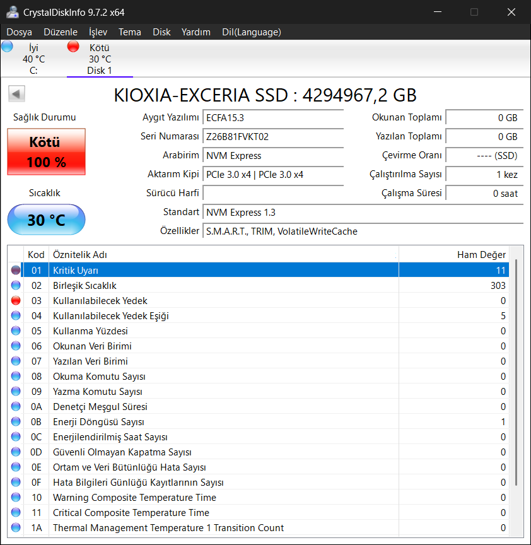
Task: Open the Dil(Language) menu
Action: (252, 32)
